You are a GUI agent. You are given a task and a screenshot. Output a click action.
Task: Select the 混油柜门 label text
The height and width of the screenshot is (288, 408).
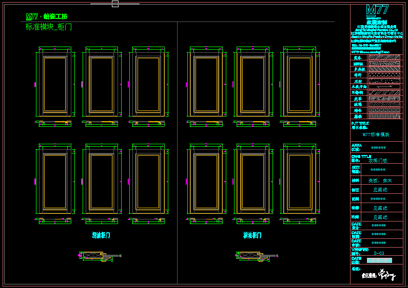pyautogui.click(x=101, y=235)
